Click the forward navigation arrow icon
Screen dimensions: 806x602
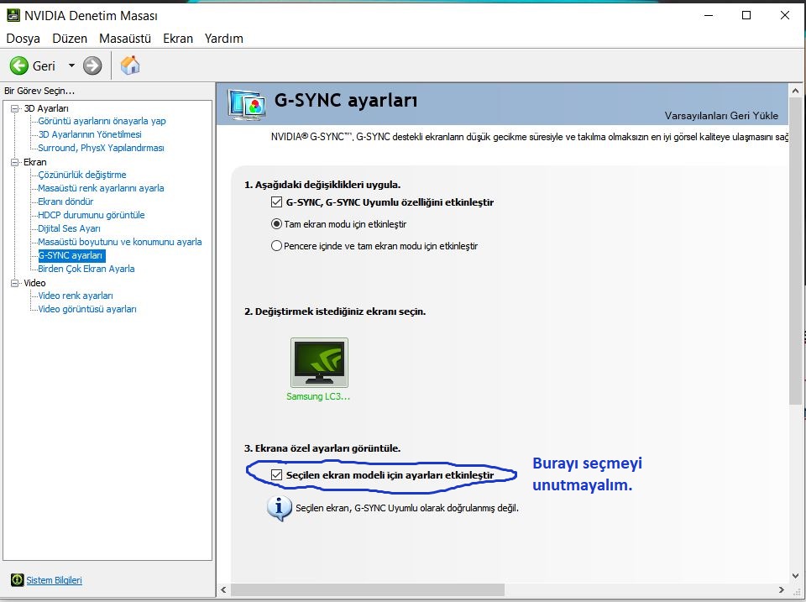pos(92,65)
